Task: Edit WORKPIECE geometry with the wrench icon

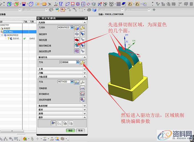Action: (x=82, y=28)
